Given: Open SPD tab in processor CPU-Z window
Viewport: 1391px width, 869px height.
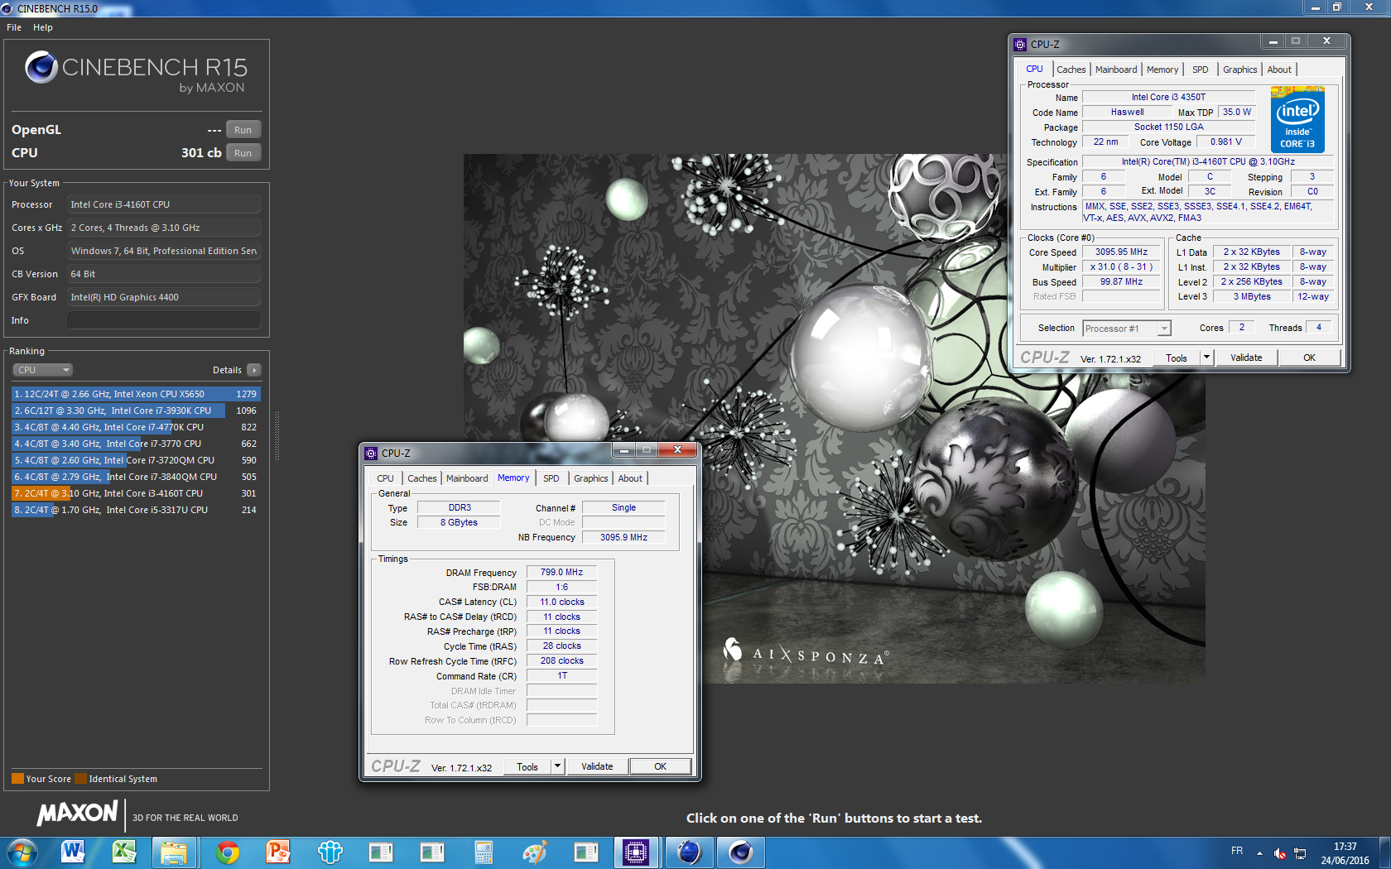Looking at the screenshot, I should [x=1201, y=70].
